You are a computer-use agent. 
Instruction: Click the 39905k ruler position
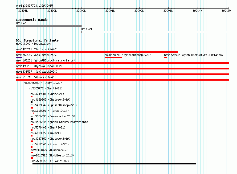226,11
